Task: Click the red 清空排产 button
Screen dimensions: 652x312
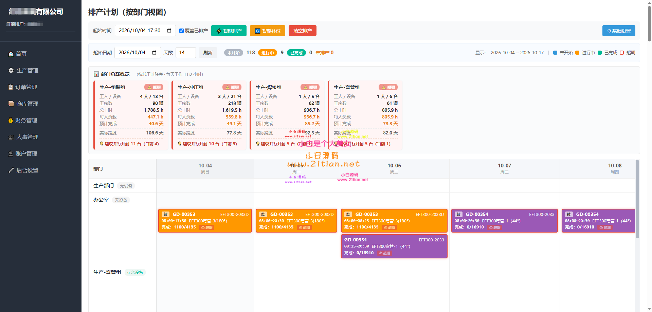Action: (303, 31)
